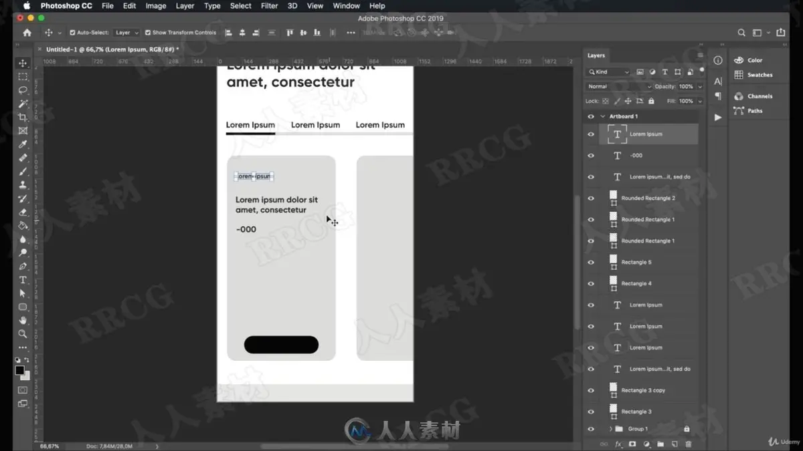The image size is (803, 451).
Task: Select the Lasso tool
Action: [23, 90]
